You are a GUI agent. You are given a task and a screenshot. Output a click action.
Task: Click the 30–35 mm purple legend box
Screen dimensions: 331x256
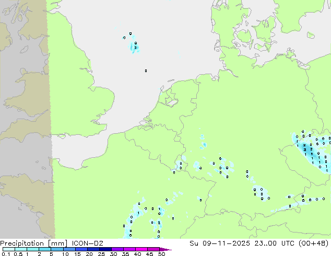click(x=117, y=249)
